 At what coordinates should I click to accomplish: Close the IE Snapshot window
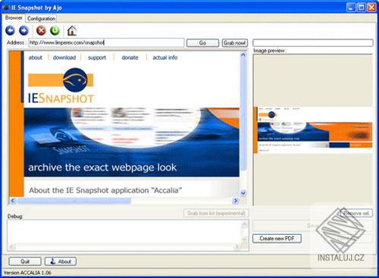pos(371,8)
